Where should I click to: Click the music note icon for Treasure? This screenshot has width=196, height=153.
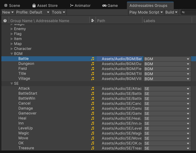93,148
